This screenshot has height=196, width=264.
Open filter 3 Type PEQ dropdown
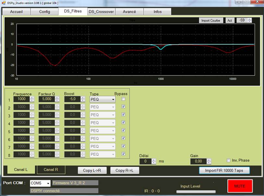click(x=103, y=115)
